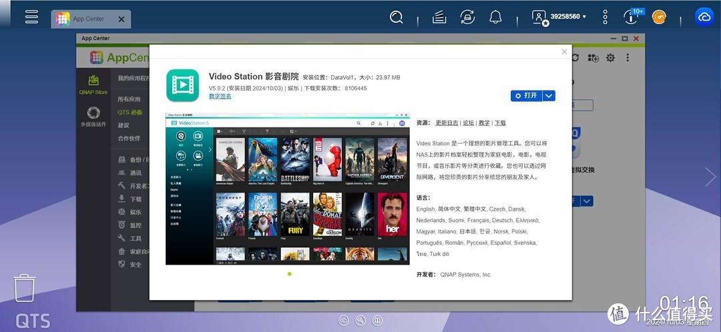Open the QTS main menu hamburger icon
Viewport: 721px width, 332px height.
32,17
